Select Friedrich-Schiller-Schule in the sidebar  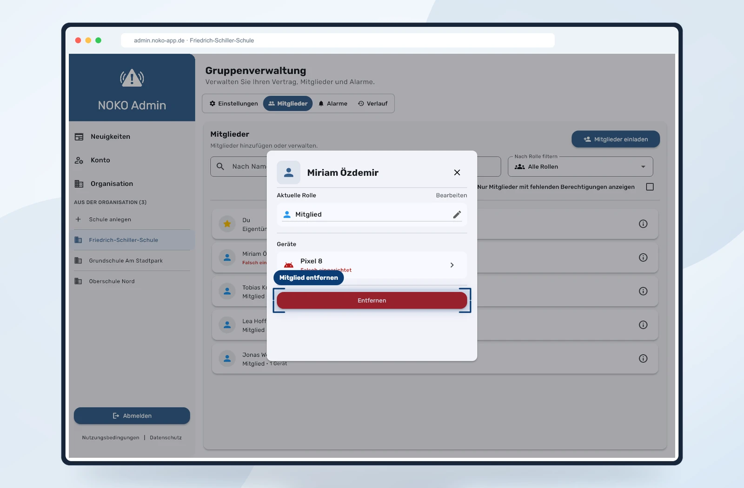pos(132,240)
